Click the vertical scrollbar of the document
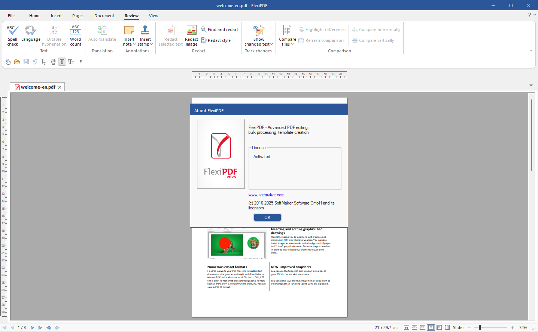538x332 pixels. (x=532, y=135)
